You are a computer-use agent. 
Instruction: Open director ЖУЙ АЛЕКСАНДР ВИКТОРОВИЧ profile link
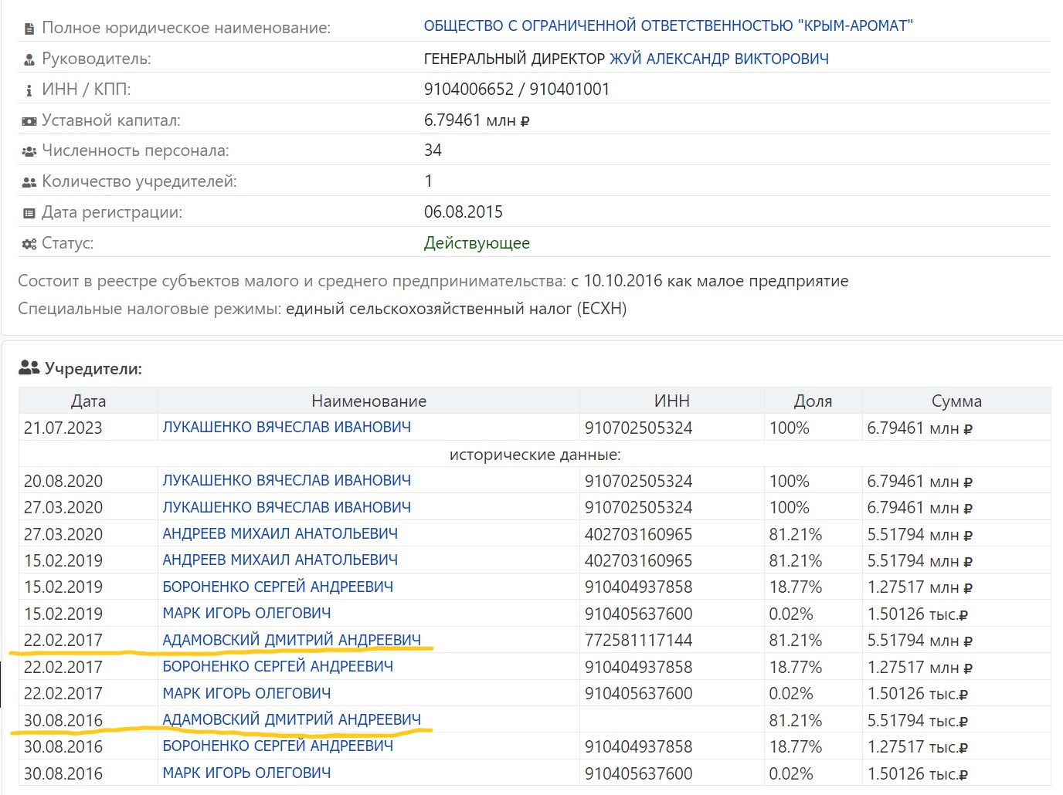[718, 59]
